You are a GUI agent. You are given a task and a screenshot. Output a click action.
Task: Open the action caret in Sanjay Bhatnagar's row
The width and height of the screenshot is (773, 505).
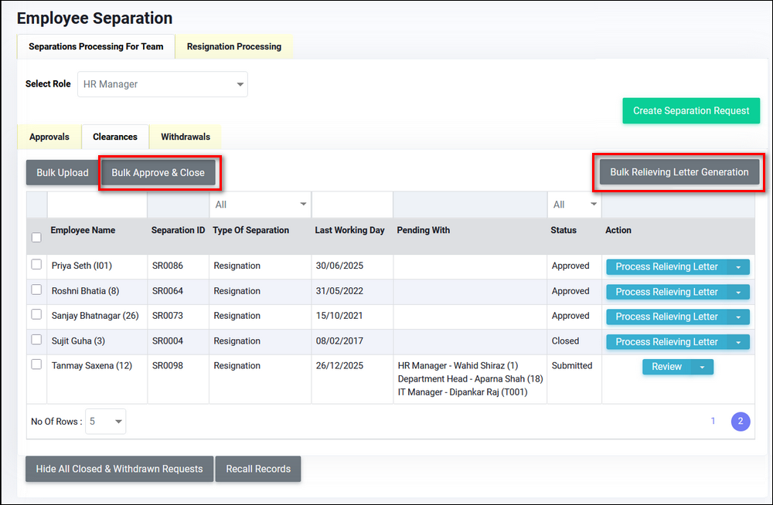739,317
